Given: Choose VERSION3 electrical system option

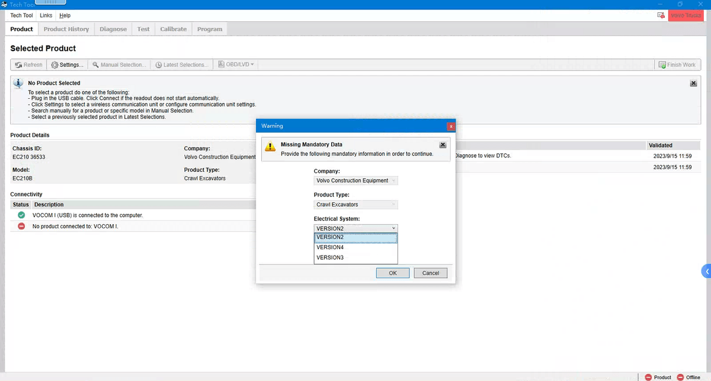Looking at the screenshot, I should pyautogui.click(x=331, y=257).
